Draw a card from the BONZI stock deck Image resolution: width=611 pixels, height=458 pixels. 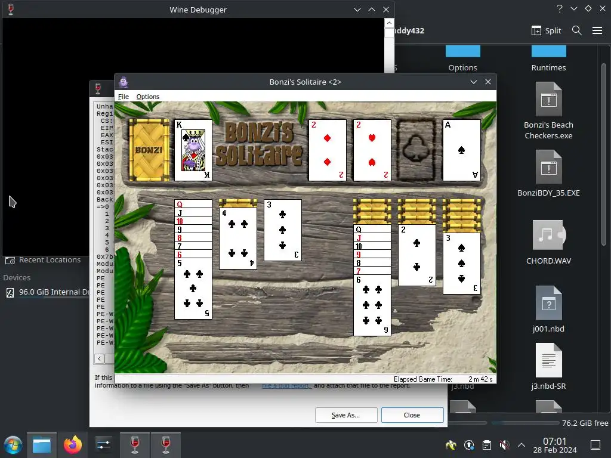coord(149,150)
